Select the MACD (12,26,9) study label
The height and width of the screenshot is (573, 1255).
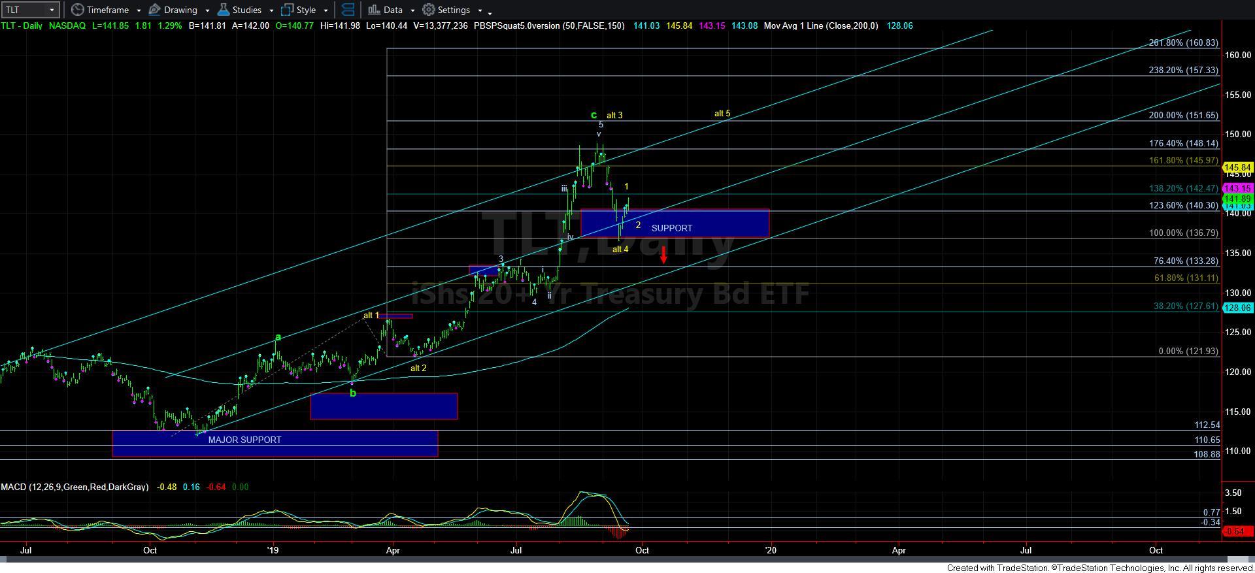pos(75,487)
